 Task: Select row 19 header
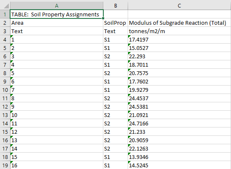[x=5, y=165]
